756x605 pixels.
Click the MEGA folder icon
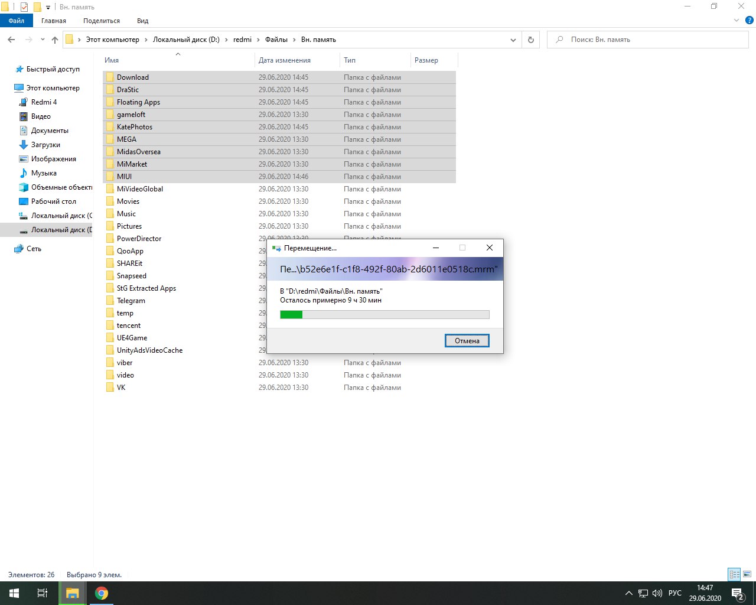point(110,139)
